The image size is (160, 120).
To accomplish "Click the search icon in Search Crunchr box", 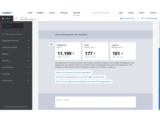I will pos(93,13).
